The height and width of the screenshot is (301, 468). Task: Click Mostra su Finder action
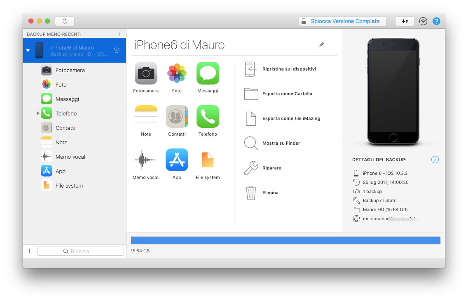point(272,143)
